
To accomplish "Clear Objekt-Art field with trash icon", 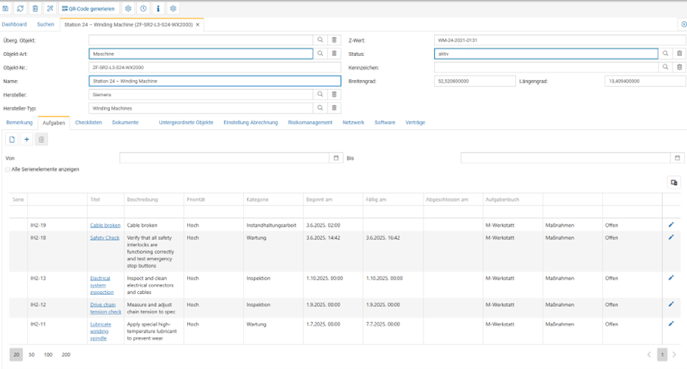I will pyautogui.click(x=334, y=54).
